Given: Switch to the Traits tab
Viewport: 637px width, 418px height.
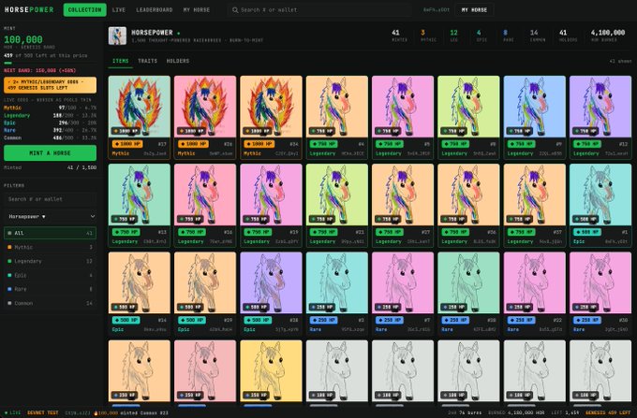Looking at the screenshot, I should pos(147,61).
